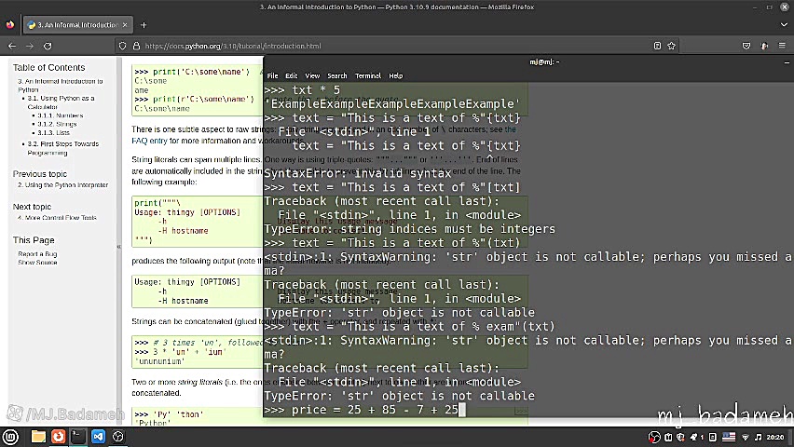Open the terminal Help menu
Image resolution: width=794 pixels, height=447 pixels.
[395, 75]
